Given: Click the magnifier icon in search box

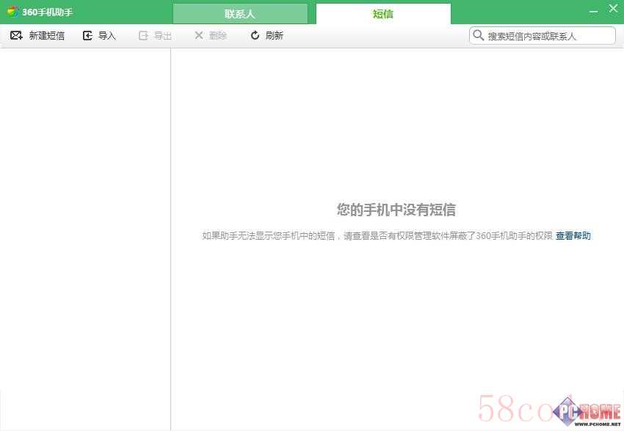Looking at the screenshot, I should 479,35.
